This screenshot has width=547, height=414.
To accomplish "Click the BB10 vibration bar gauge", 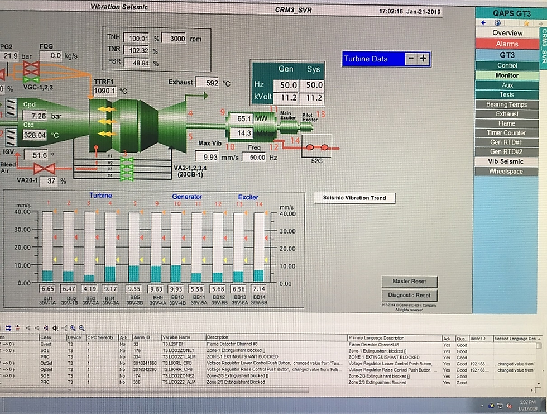I will point(176,247).
